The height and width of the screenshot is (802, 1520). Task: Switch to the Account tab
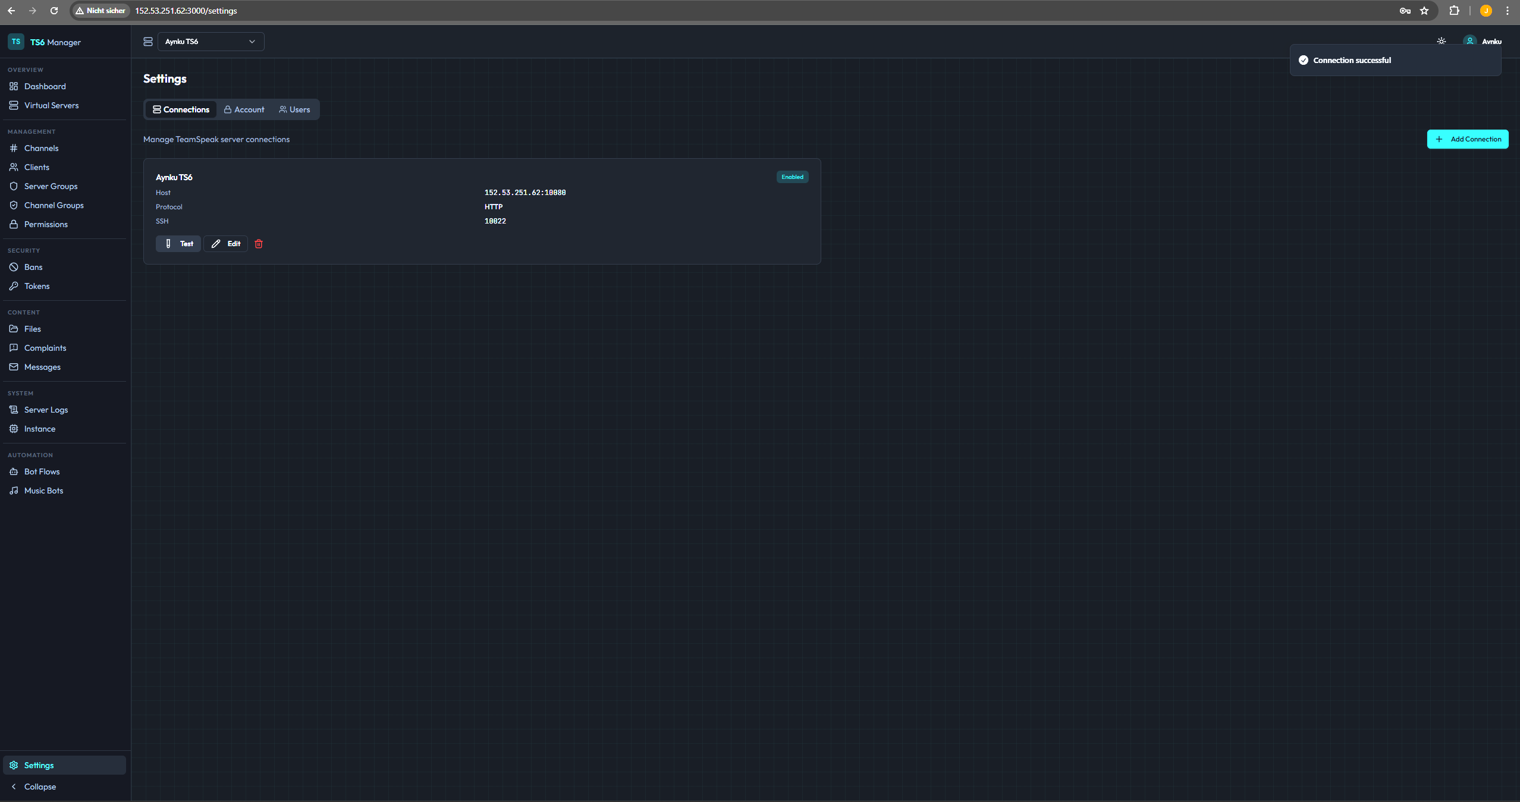coord(244,109)
